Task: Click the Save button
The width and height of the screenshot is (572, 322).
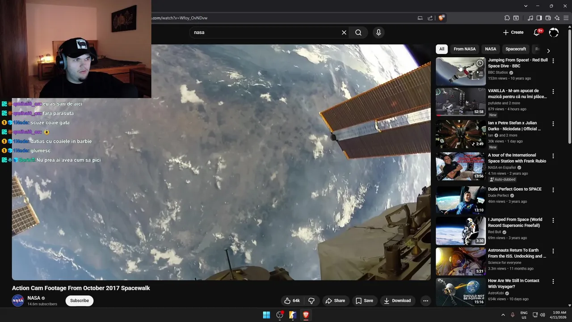Action: coord(364,301)
